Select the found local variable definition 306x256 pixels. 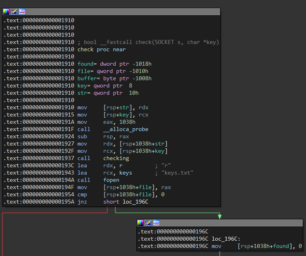[x=114, y=64]
